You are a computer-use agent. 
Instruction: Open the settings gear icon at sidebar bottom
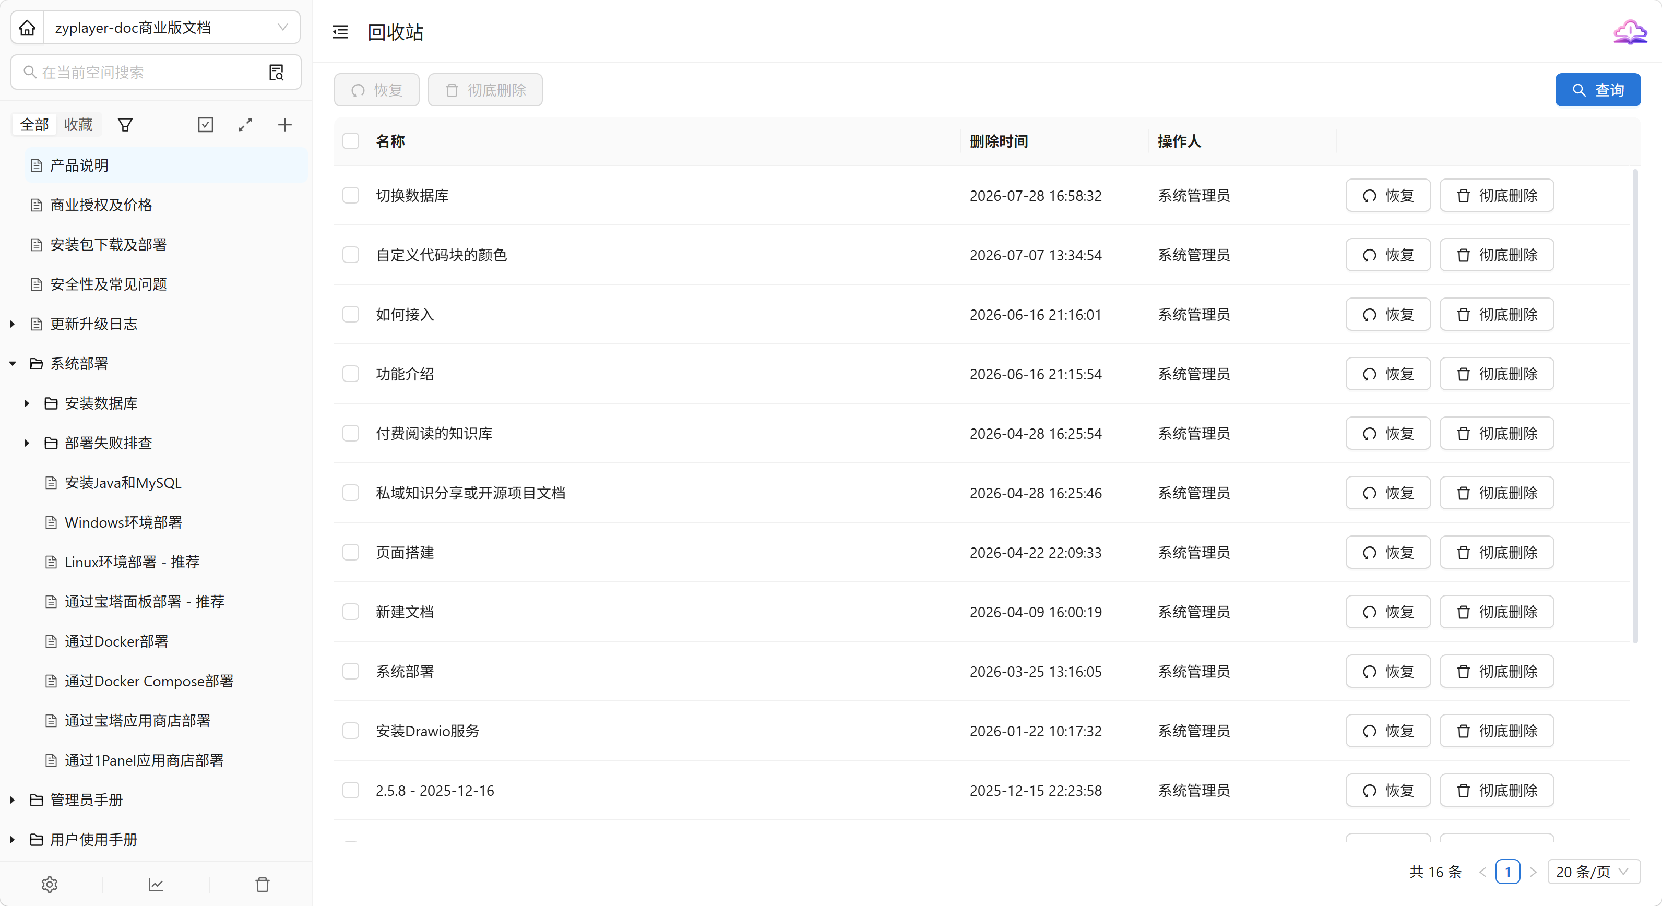coord(50,884)
